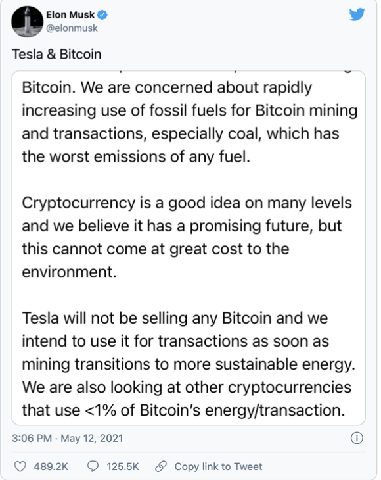Click the 'other cryptocurrencies' sentence in image
This screenshot has width=381, height=480.
pyautogui.click(x=187, y=399)
